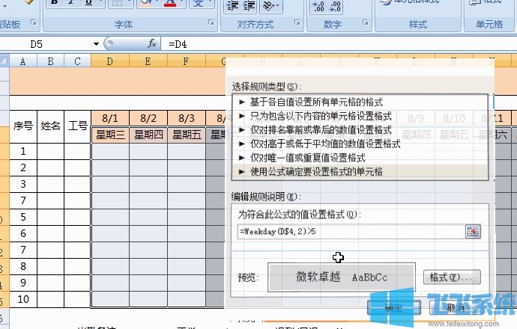Select column header B

tap(50, 61)
